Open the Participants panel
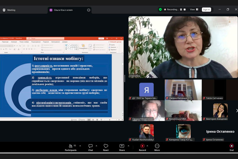The image size is (238, 159). pyautogui.click(x=71, y=147)
